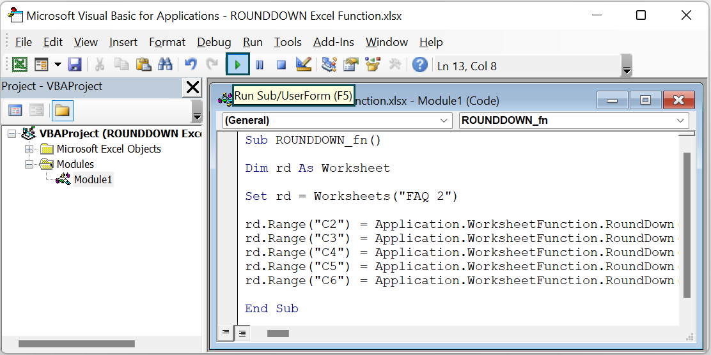
Task: Click the Insert UserForm icon
Action: [42, 64]
